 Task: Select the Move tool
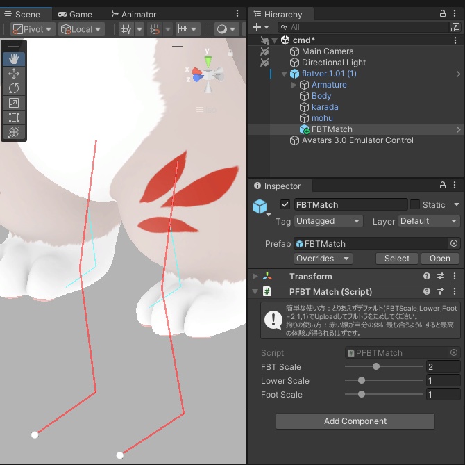click(x=14, y=74)
